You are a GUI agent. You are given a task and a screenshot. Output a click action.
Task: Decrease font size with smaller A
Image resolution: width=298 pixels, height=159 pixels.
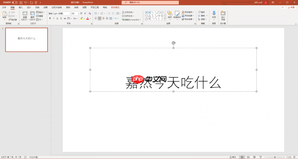[x=85, y=14]
